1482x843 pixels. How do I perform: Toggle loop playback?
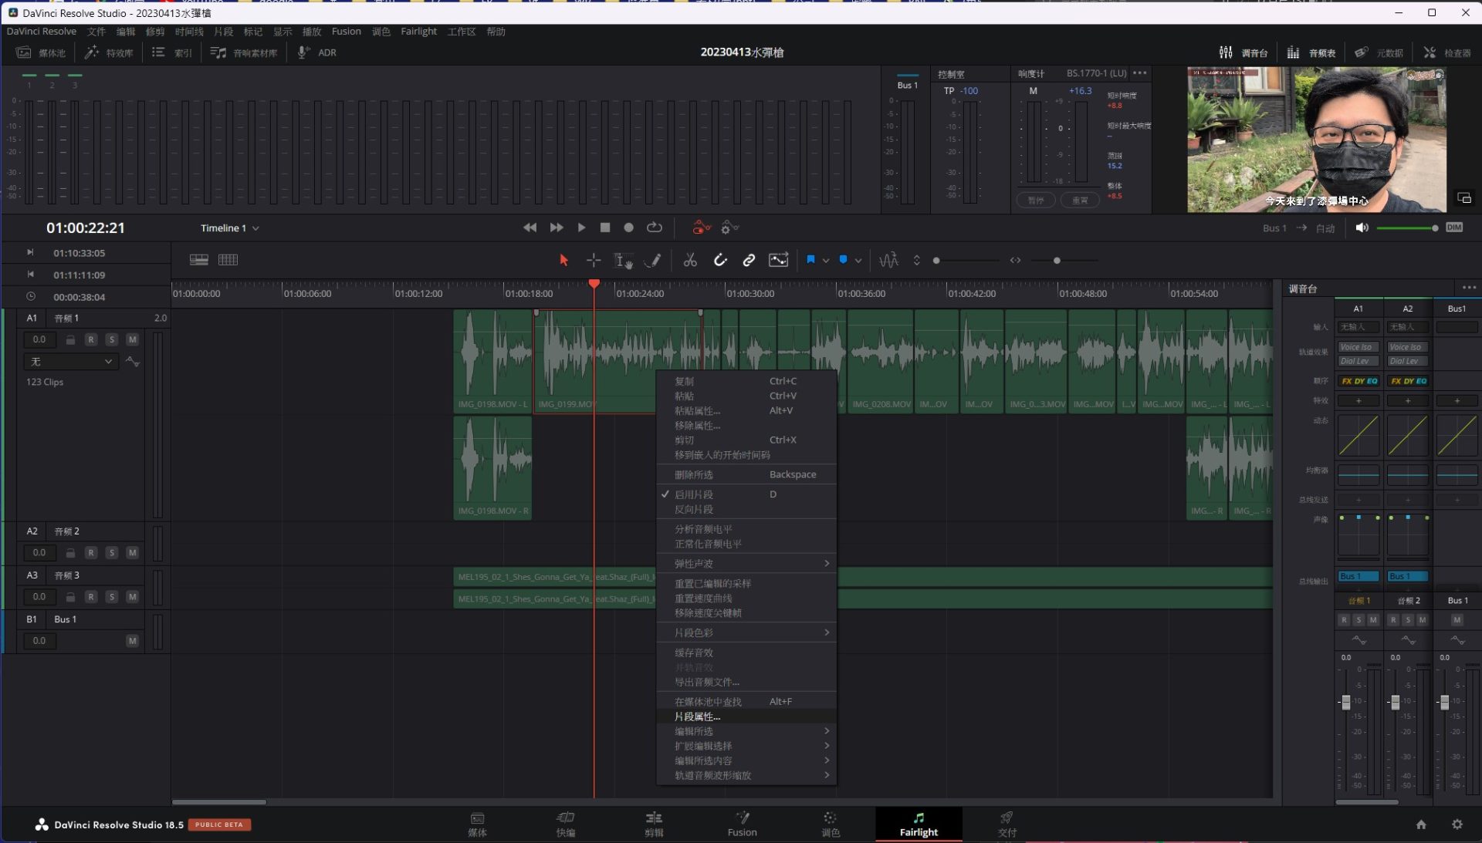[x=655, y=228]
